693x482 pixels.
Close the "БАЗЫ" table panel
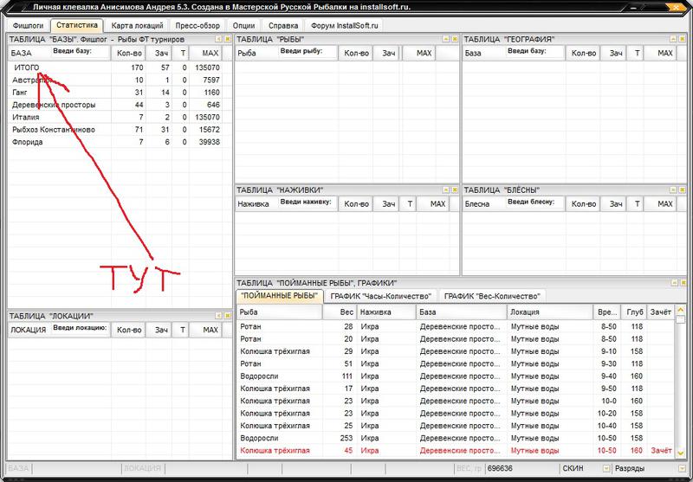click(227, 40)
